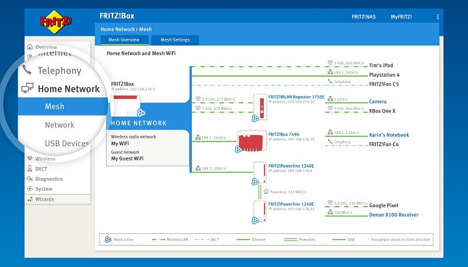This screenshot has width=468, height=267.
Task: Open FRITZ!Box 7490 link
Action: pyautogui.click(x=284, y=134)
